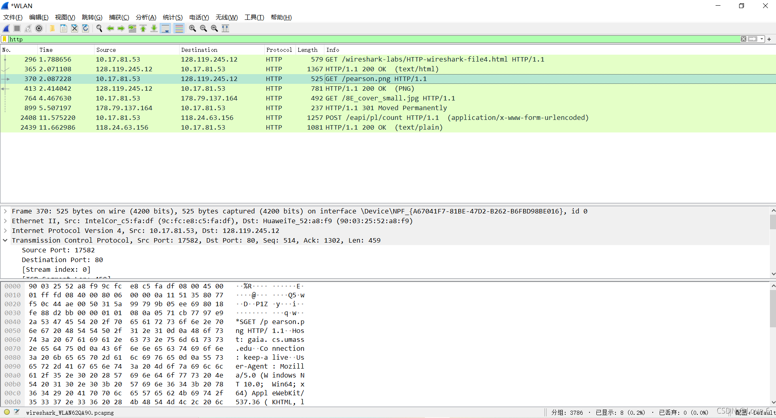The height and width of the screenshot is (418, 776).
Task: Sort packets by the No. column
Action: pyautogui.click(x=19, y=50)
